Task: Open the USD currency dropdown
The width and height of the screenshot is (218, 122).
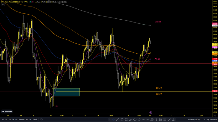Action: coord(215,1)
